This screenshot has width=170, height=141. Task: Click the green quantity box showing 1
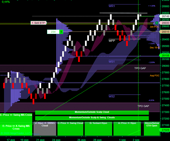(61, 32)
